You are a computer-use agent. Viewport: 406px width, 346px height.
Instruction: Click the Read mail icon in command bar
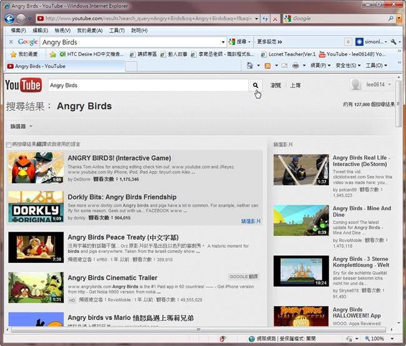[284, 66]
